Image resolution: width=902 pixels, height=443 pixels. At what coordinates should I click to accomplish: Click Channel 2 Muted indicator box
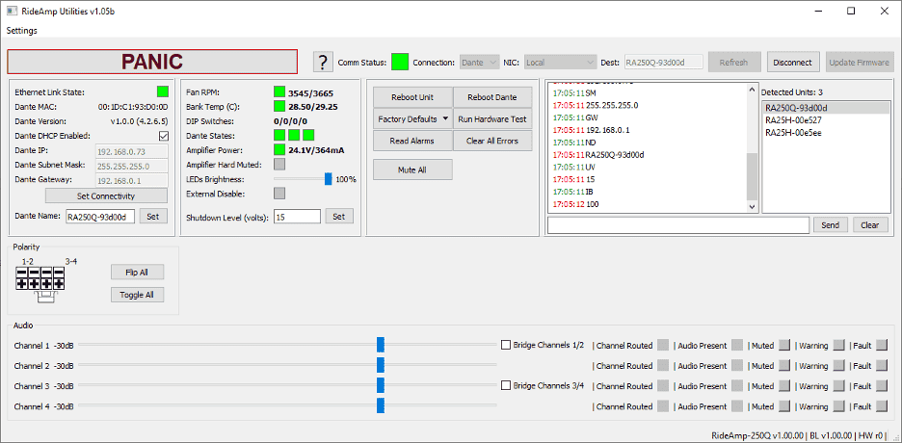click(x=784, y=366)
